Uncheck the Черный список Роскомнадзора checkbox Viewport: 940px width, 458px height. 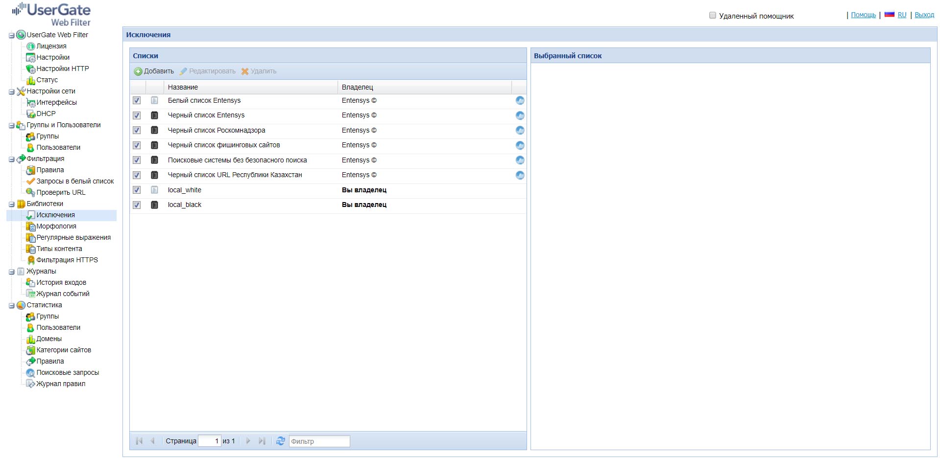(x=137, y=130)
